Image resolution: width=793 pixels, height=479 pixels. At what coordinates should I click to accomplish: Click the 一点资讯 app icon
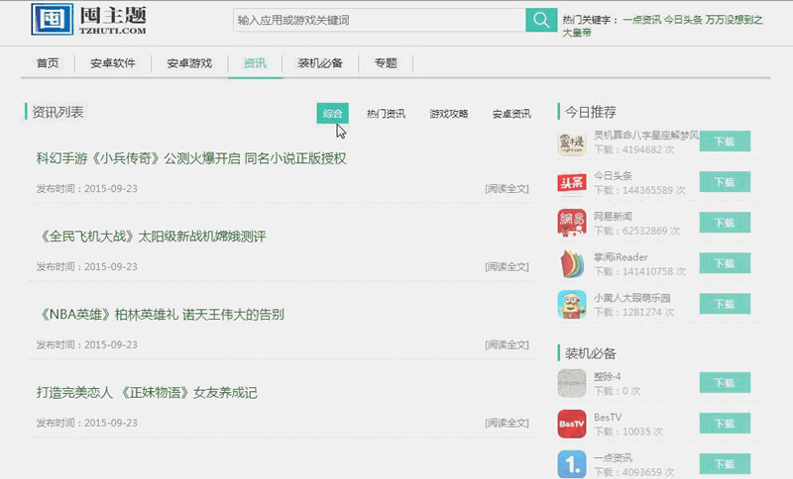point(572,463)
